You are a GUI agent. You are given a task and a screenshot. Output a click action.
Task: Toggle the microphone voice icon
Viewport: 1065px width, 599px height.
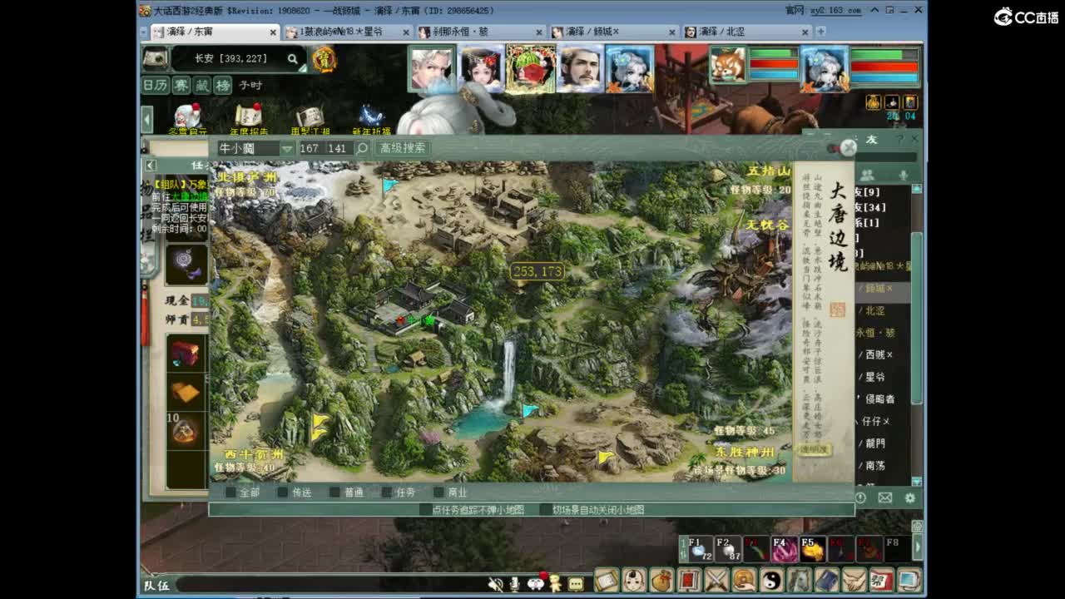pyautogui.click(x=515, y=585)
